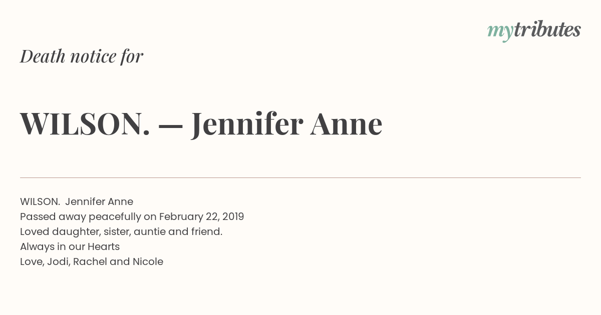Click "Jennifer Anne" in the large title

pos(286,124)
